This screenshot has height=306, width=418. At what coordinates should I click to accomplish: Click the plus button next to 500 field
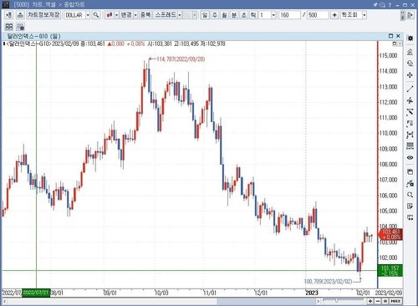pyautogui.click(x=334, y=15)
